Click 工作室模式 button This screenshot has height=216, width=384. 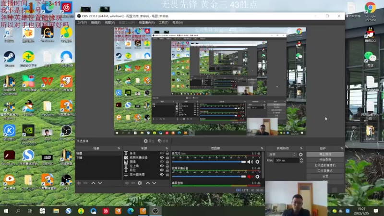tap(325, 171)
